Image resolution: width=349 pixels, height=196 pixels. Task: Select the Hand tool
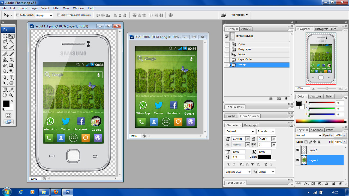click(5, 95)
